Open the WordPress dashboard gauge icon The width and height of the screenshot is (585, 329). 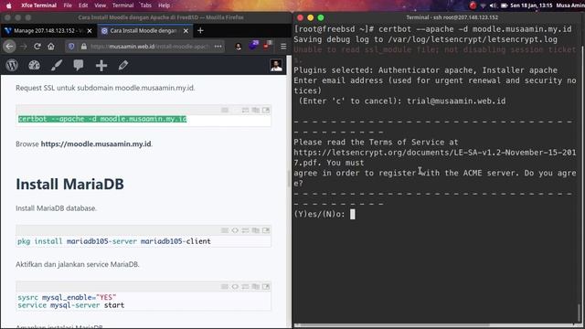tap(34, 65)
